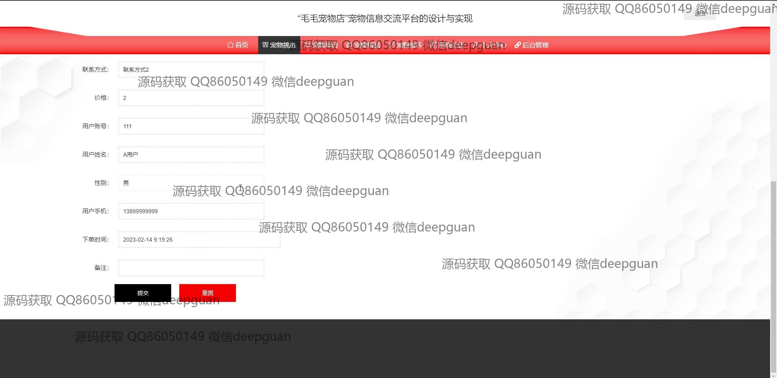
Task: Click the 联系方式 field label
Action: (96, 70)
